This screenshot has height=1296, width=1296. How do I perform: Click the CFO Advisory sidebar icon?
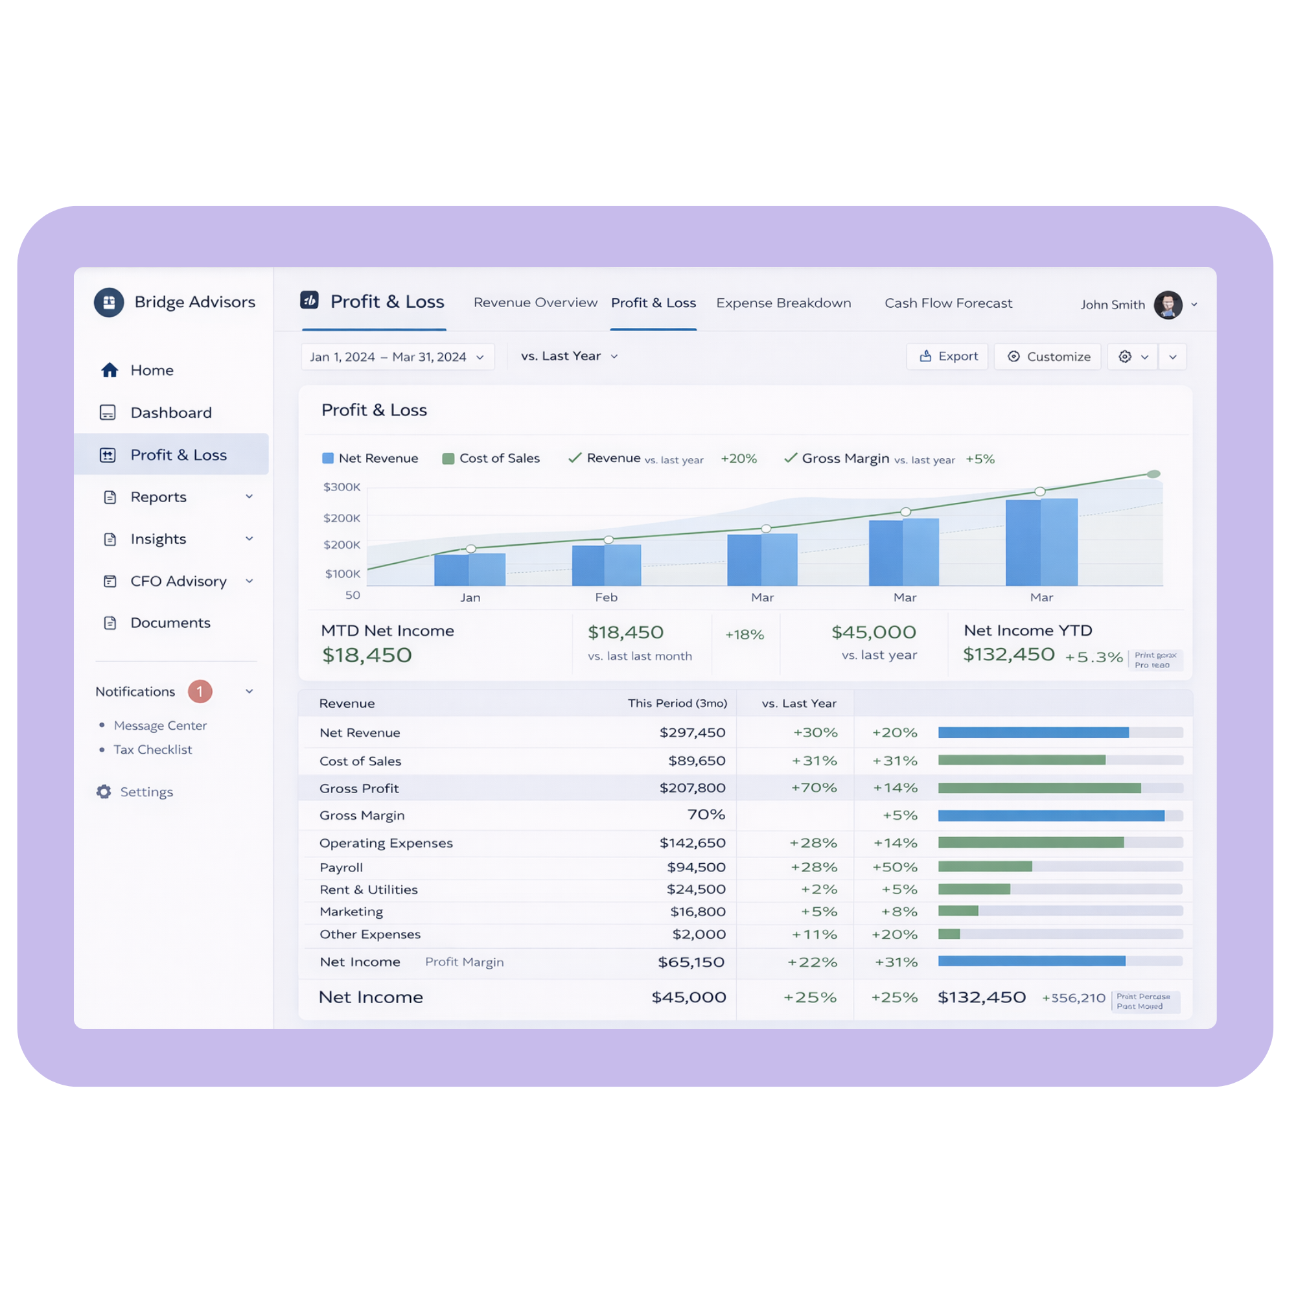[x=110, y=581]
